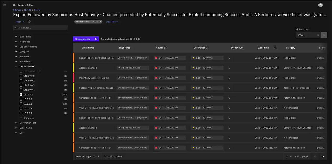Open the hamburger navigation menu

pos(4,5)
